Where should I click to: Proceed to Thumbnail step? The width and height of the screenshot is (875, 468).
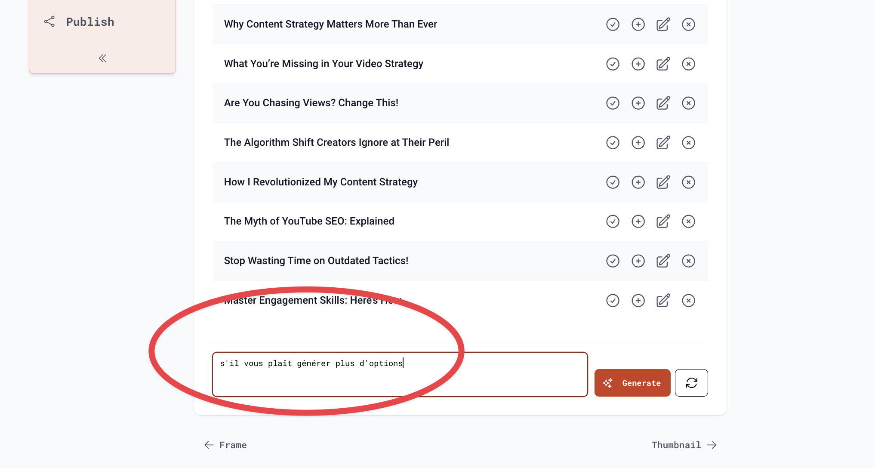coord(684,445)
